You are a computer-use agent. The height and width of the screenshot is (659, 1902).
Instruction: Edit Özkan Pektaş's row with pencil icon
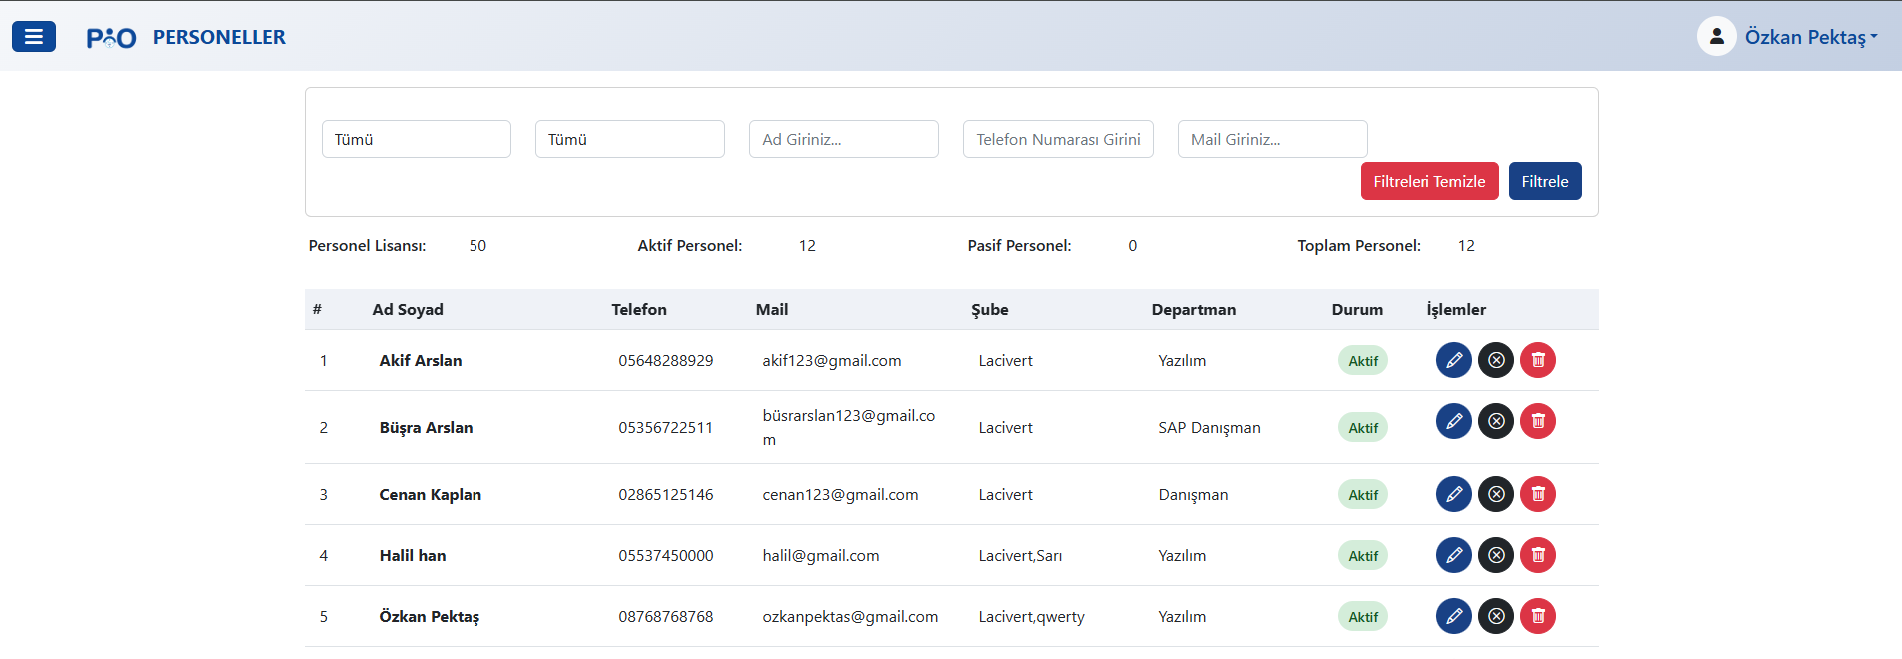point(1453,616)
